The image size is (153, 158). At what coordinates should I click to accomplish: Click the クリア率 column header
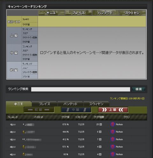[x=65, y=117]
